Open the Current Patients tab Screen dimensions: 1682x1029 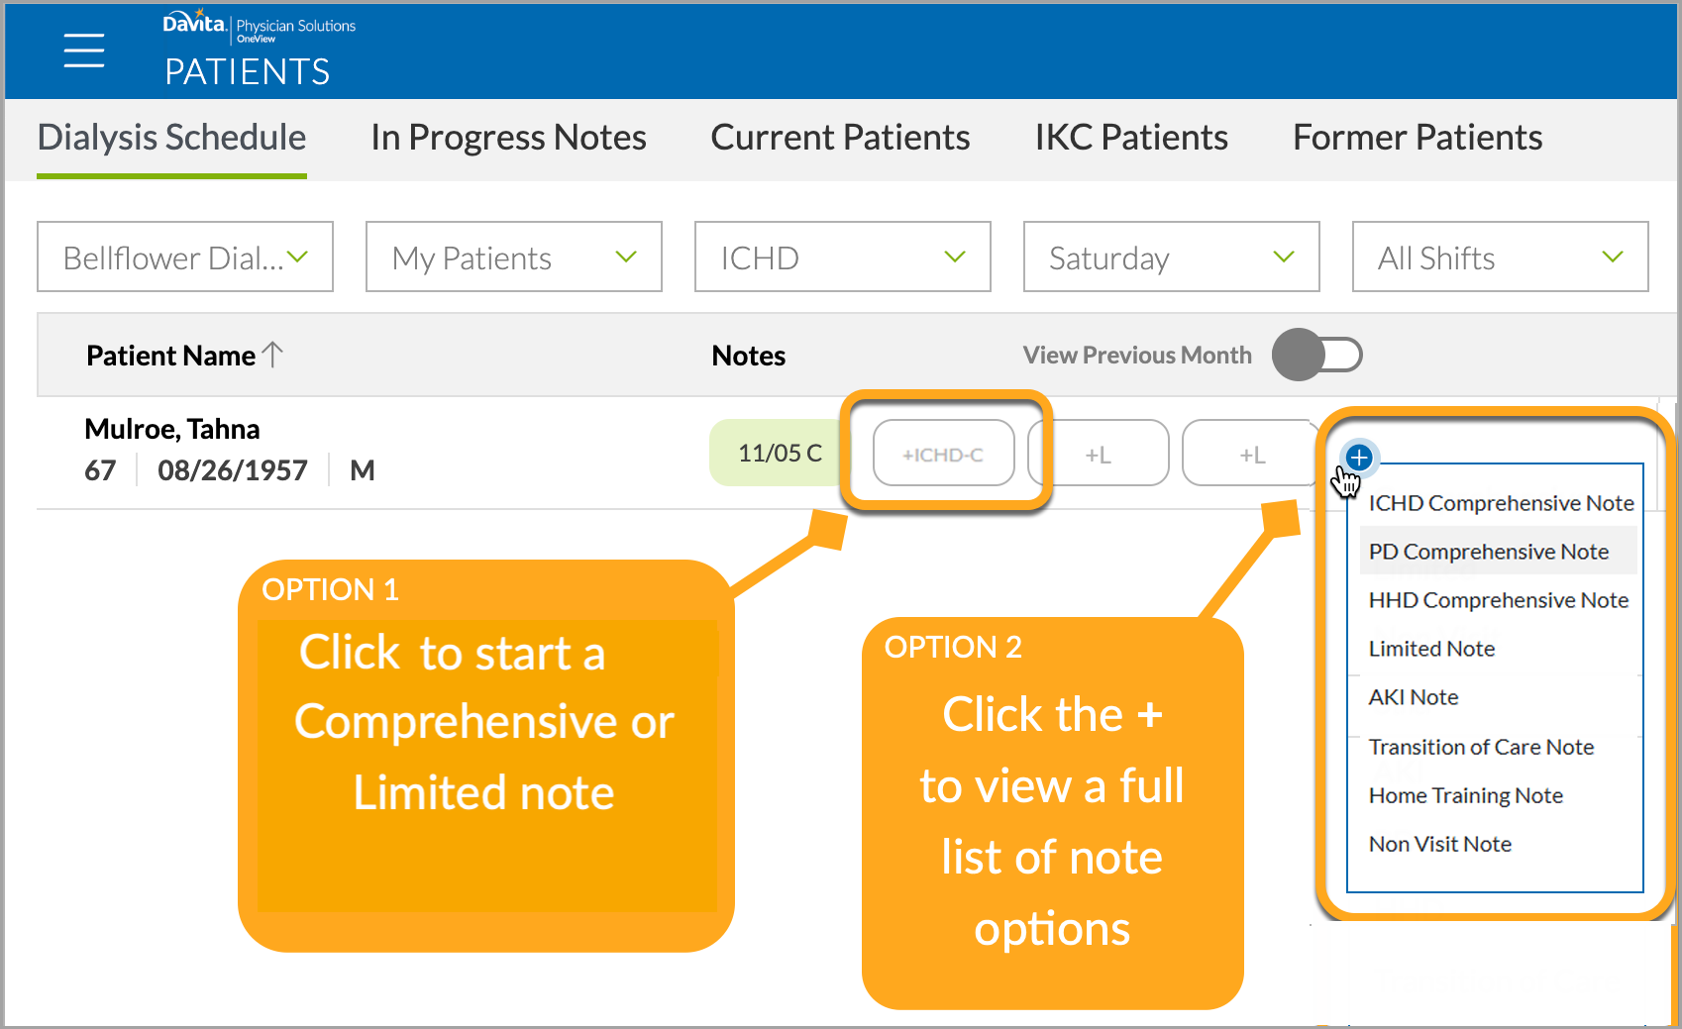pos(840,138)
